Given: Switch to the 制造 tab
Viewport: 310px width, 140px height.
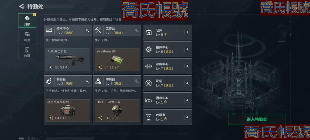Looking at the screenshot, I should (27, 36).
